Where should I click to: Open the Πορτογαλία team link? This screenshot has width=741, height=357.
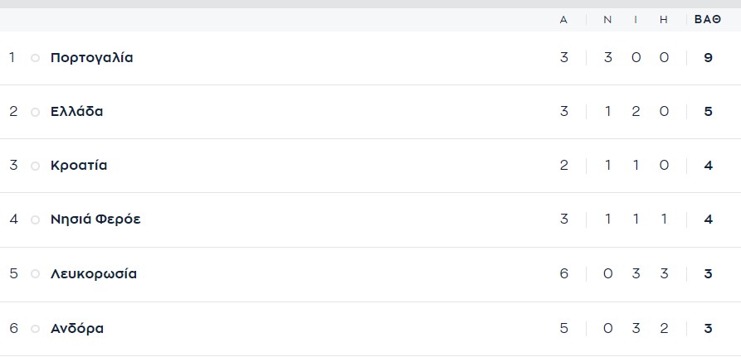pyautogui.click(x=91, y=58)
